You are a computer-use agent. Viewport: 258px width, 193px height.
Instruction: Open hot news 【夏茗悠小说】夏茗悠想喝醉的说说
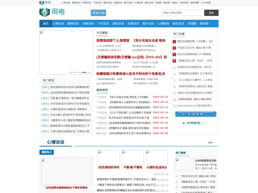pos(70,120)
